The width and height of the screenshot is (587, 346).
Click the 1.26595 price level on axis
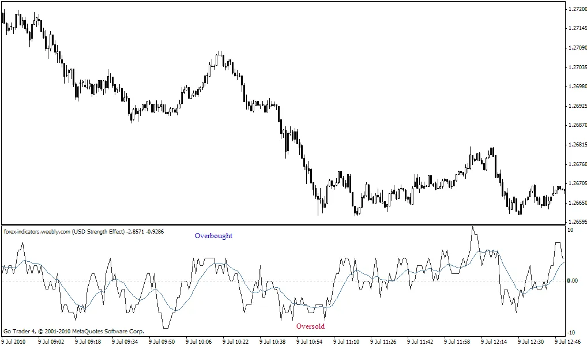point(577,222)
